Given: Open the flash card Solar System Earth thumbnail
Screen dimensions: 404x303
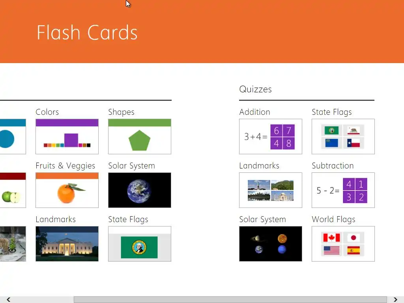Looking at the screenshot, I should click(x=140, y=190).
